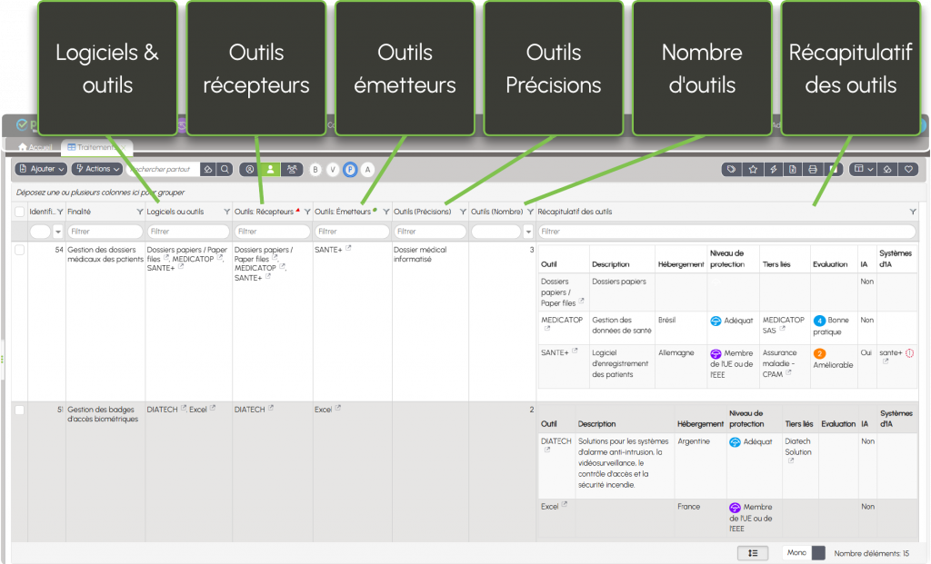Click the tag icon in the toolbar
931x564 pixels.
733,169
